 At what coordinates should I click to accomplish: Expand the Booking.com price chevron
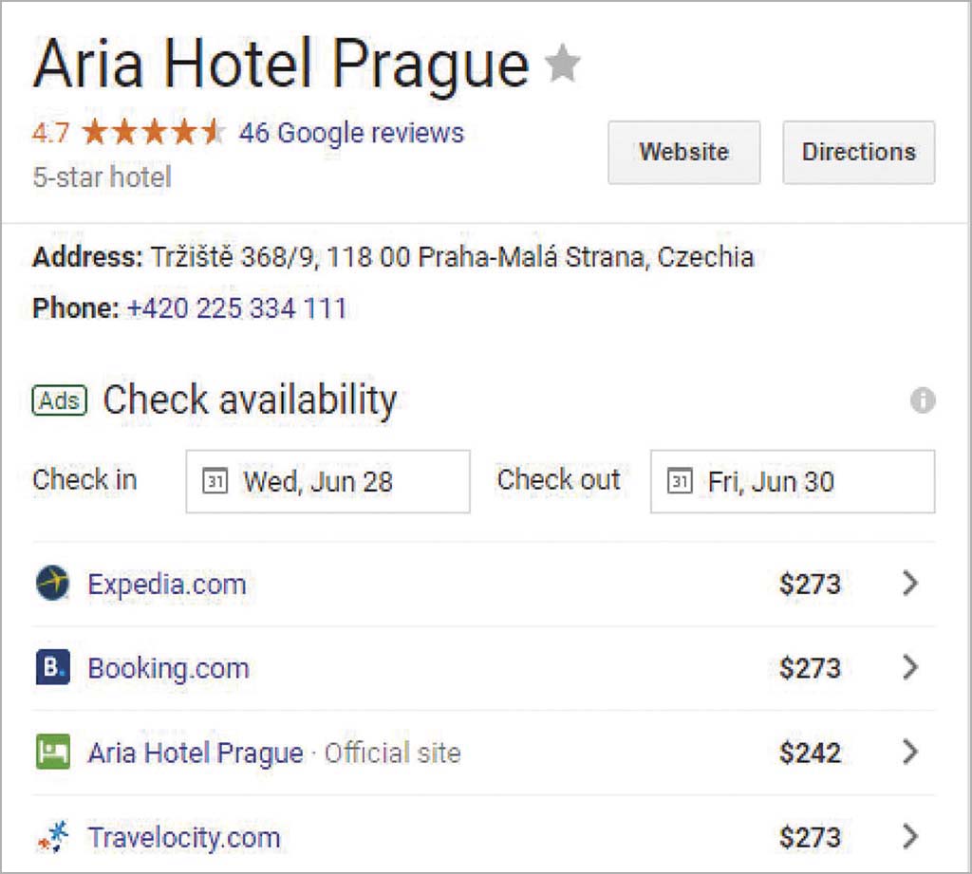coord(910,667)
